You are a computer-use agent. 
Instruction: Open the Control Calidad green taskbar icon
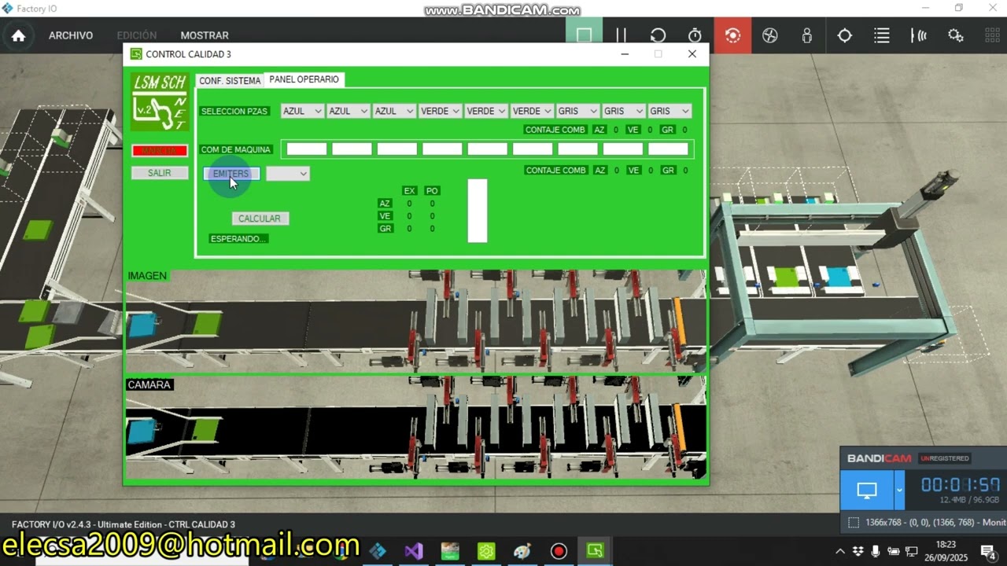[x=595, y=551]
